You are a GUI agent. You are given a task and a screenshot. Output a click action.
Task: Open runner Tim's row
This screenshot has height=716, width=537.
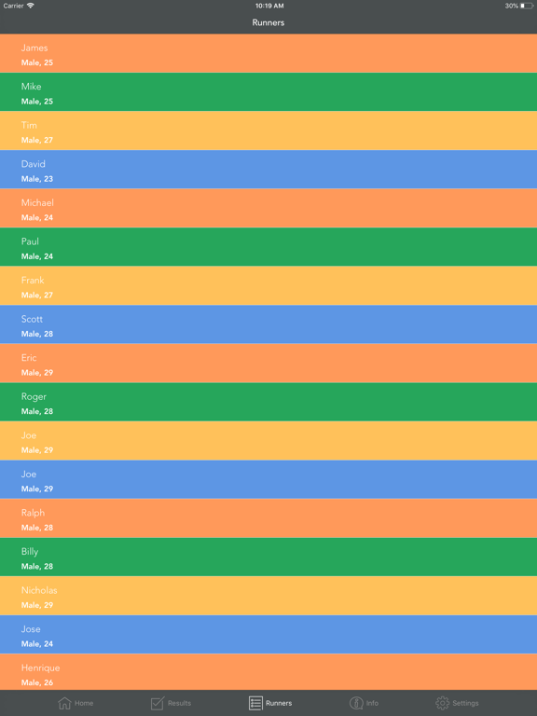tap(268, 131)
